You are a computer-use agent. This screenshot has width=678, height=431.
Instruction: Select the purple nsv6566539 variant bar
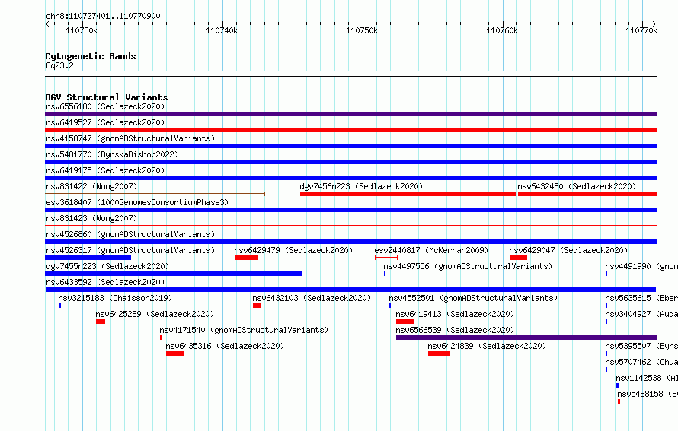tap(526, 338)
